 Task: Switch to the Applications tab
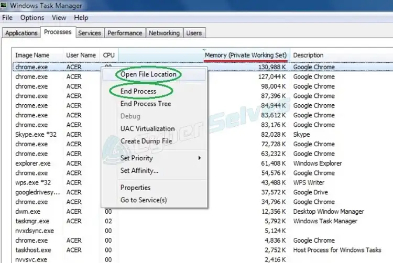tap(21, 33)
